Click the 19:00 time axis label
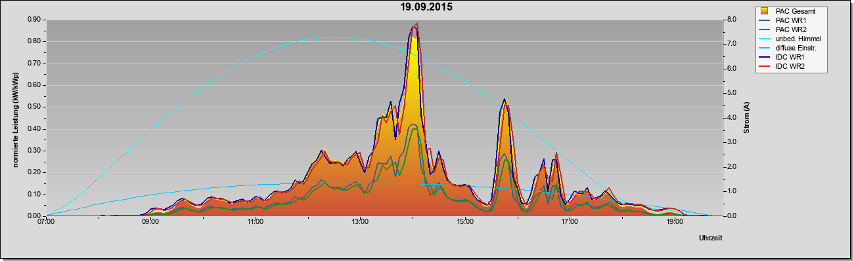This screenshot has height=262, width=854. click(675, 223)
